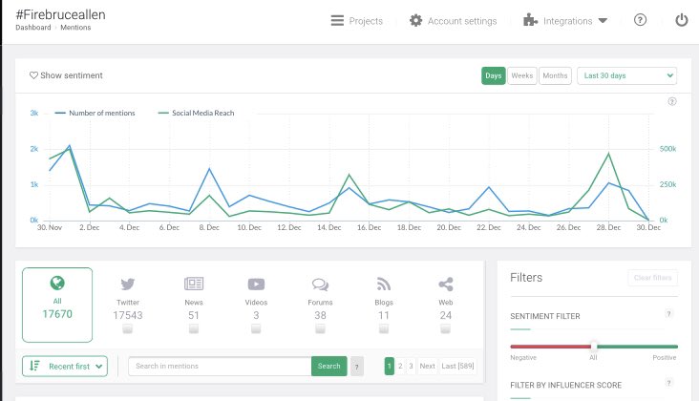The width and height of the screenshot is (699, 401).
Task: Click Filter by Influencer Score help icon
Action: (x=668, y=383)
